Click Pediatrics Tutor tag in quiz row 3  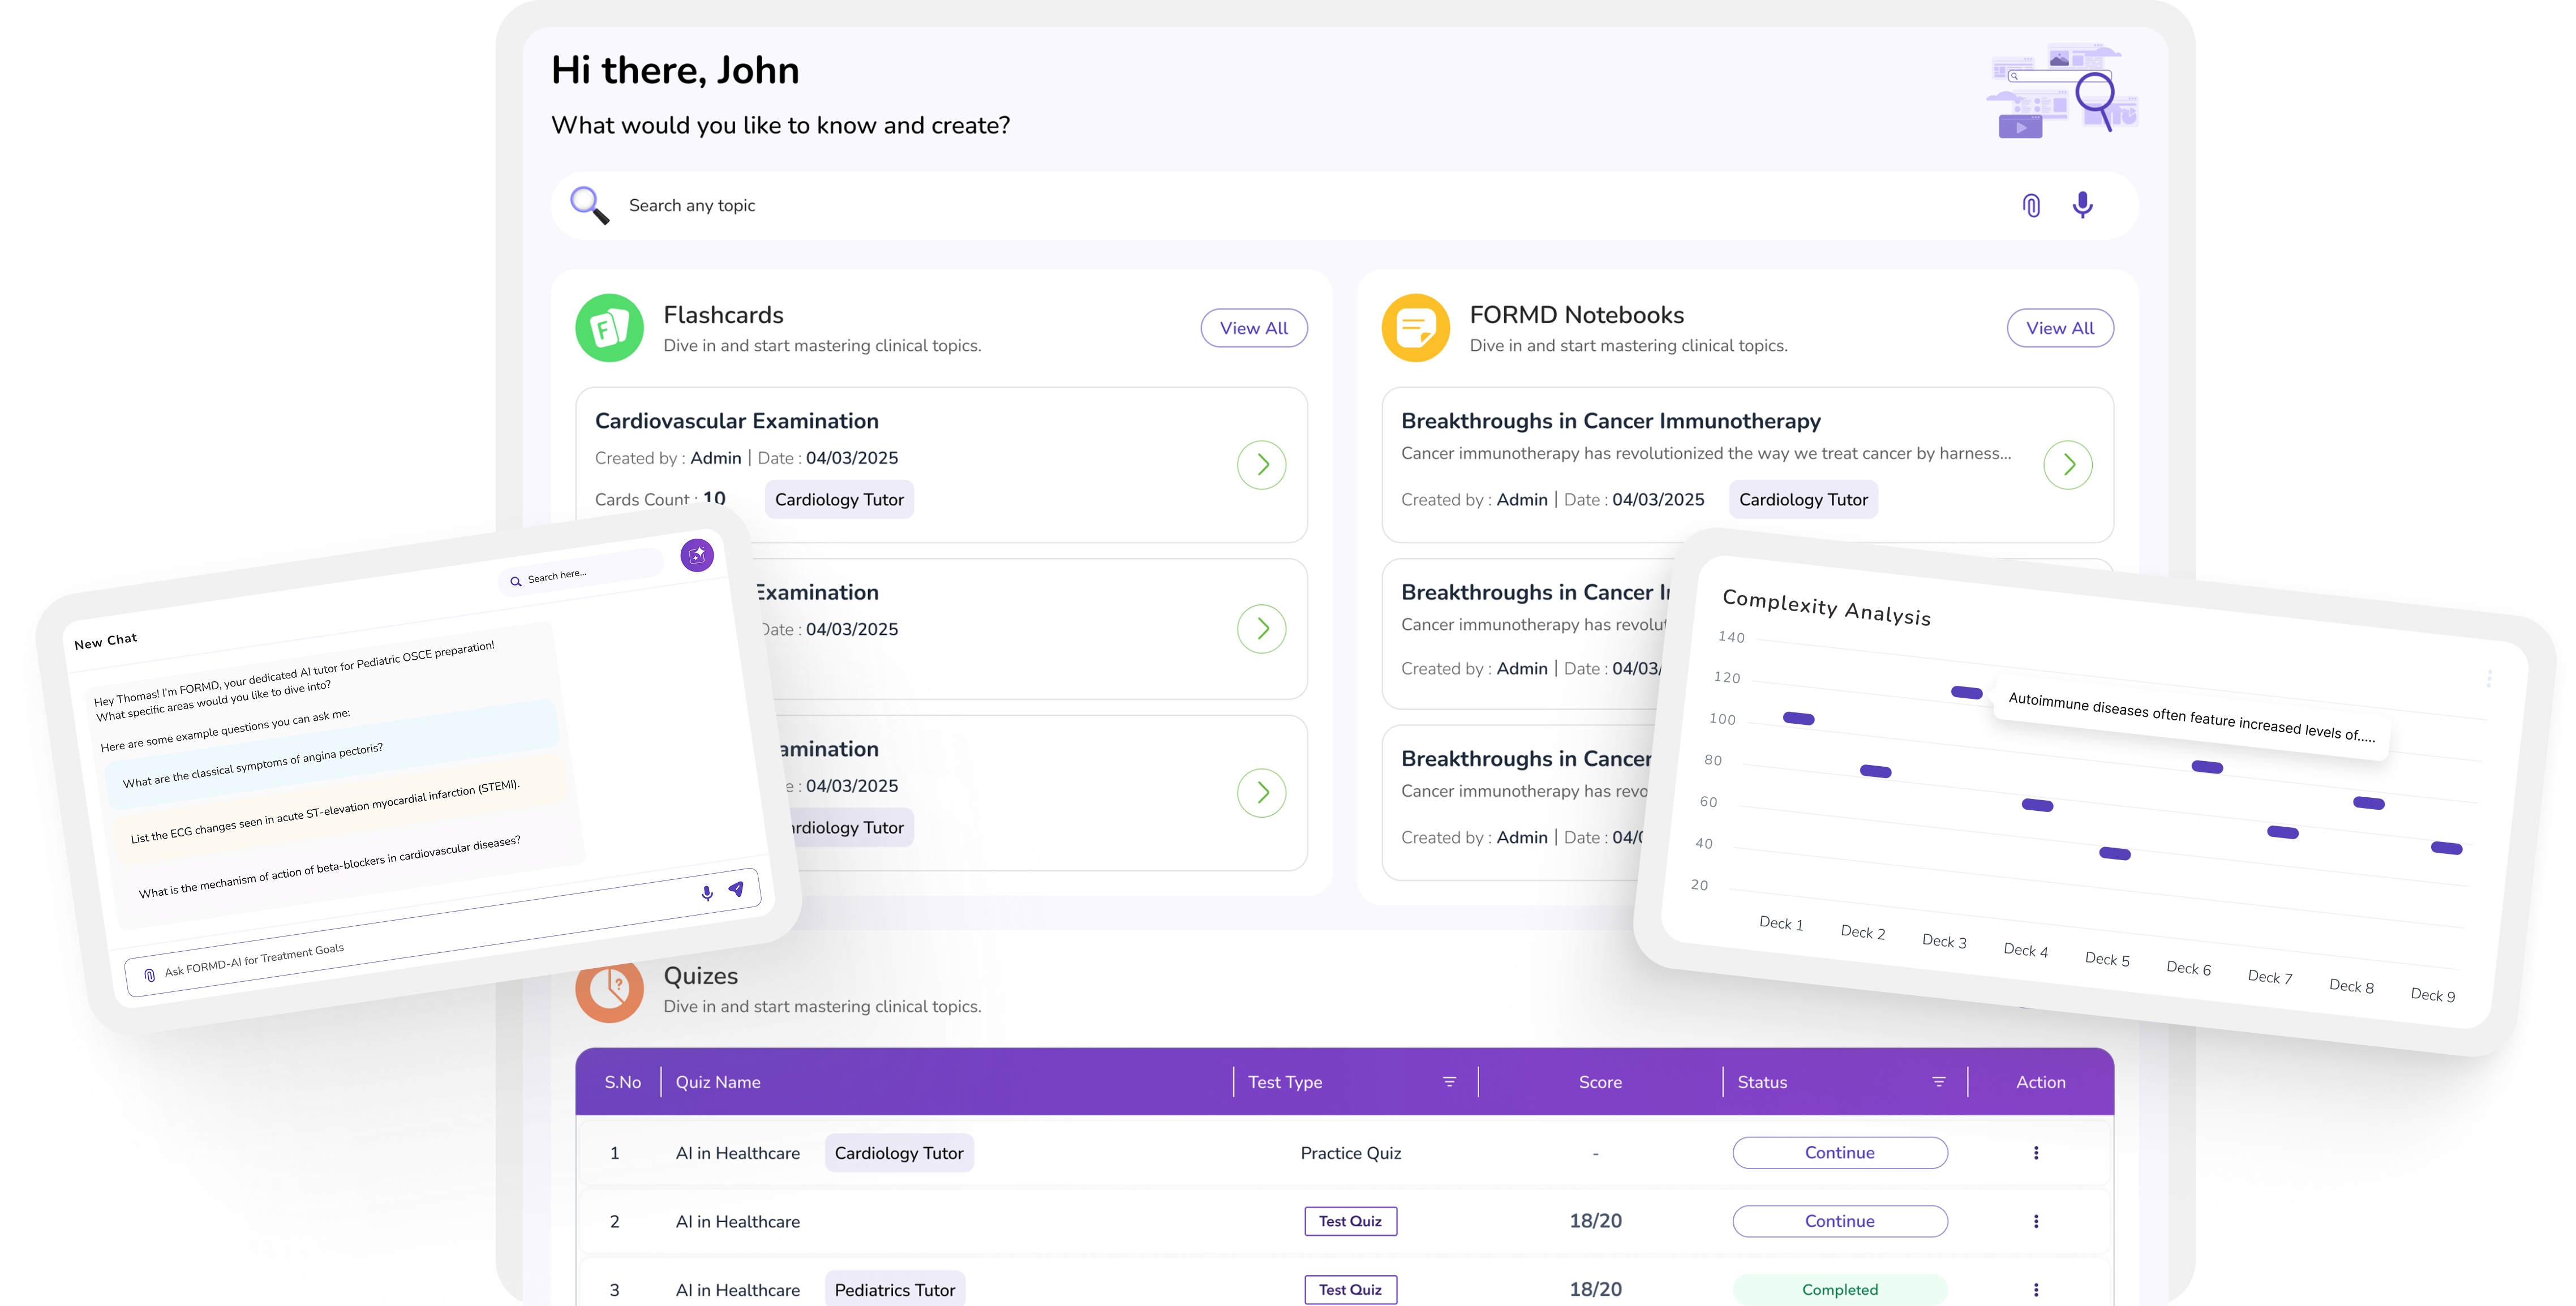click(895, 1290)
